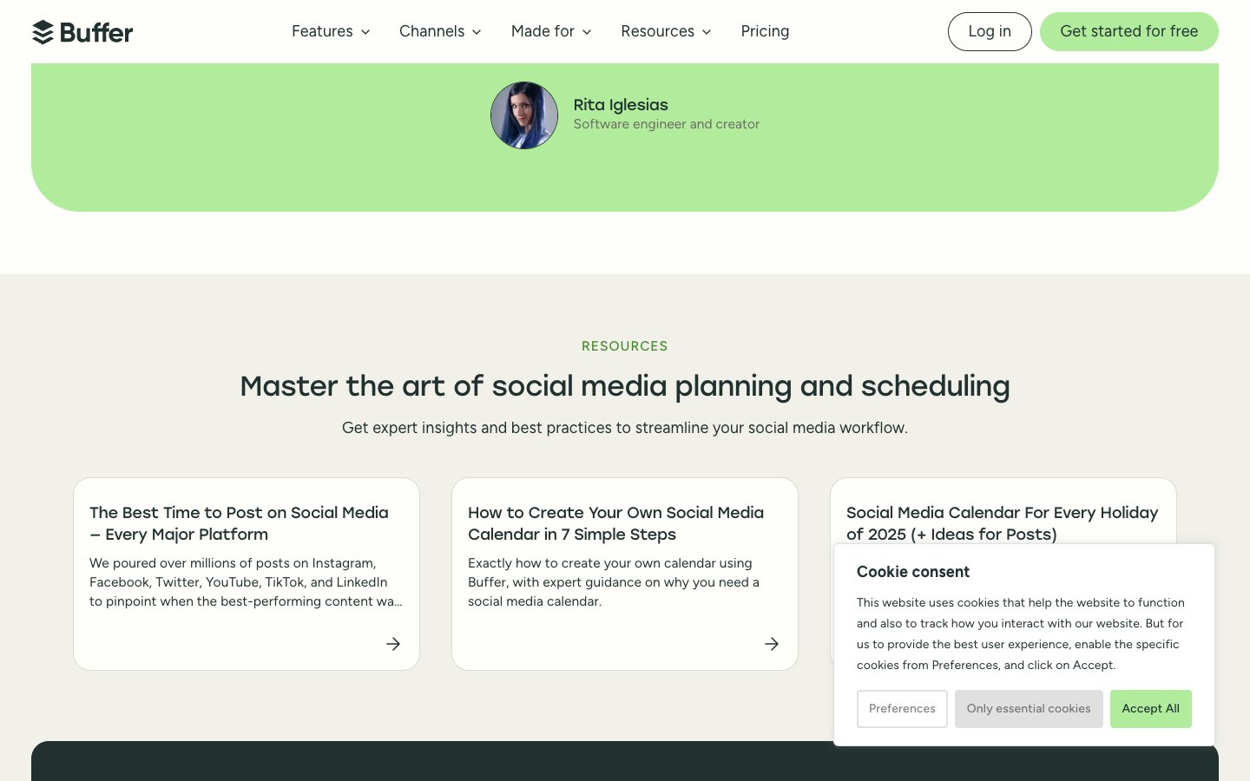
Task: Click arrow icon on Social Media Calendar steps card
Action: (x=772, y=644)
